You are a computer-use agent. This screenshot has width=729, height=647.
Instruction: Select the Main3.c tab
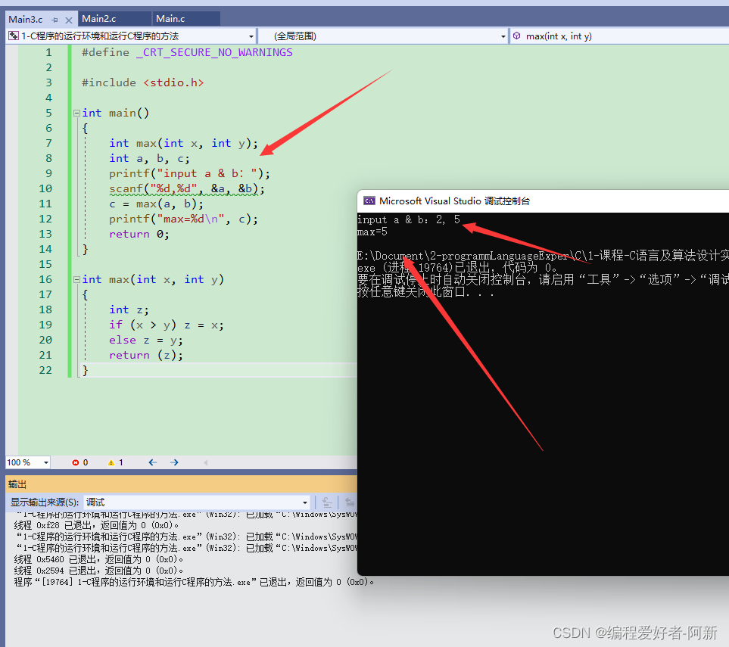tap(26, 20)
